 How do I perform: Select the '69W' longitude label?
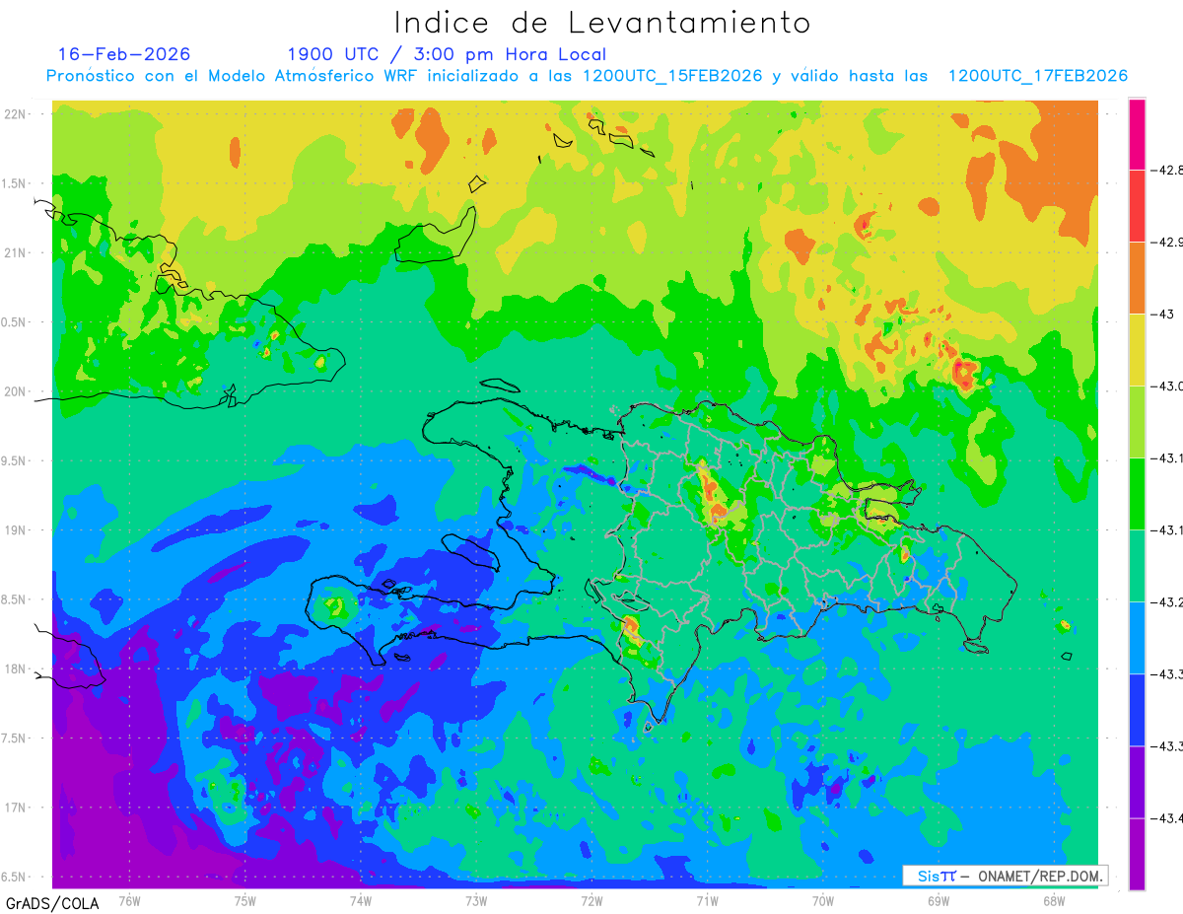(939, 901)
